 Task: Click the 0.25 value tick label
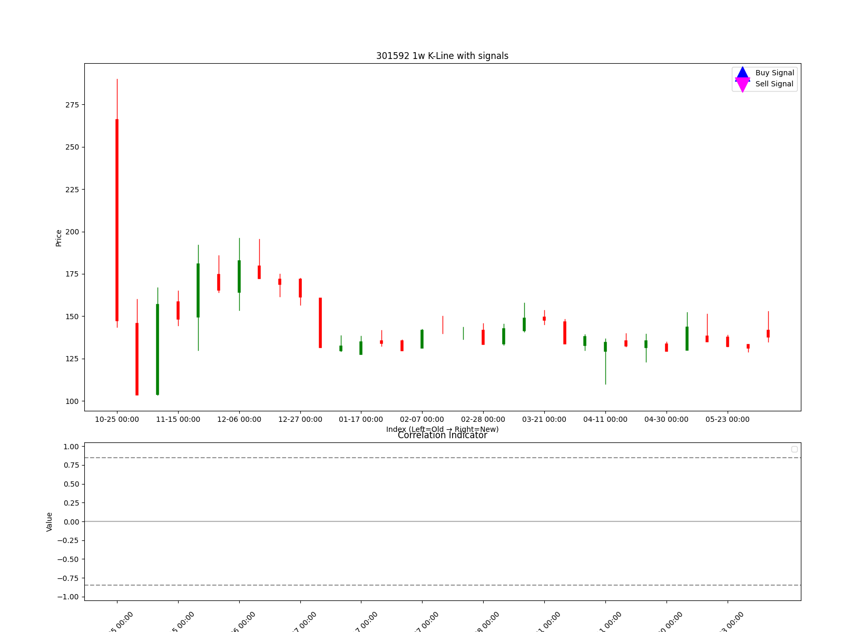tap(71, 503)
